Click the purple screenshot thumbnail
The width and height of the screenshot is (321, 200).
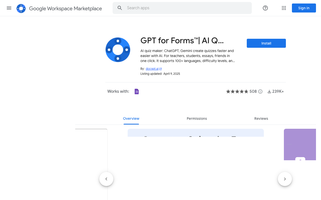click(300, 144)
